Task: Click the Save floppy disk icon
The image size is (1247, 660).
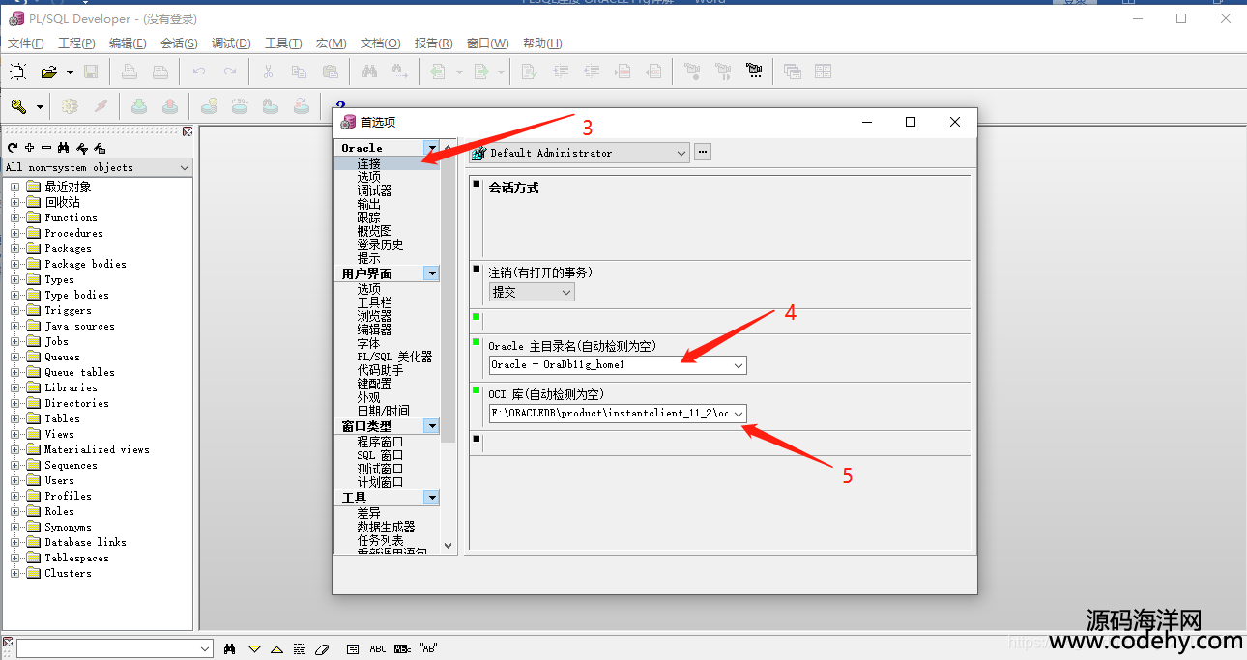Action: point(91,72)
